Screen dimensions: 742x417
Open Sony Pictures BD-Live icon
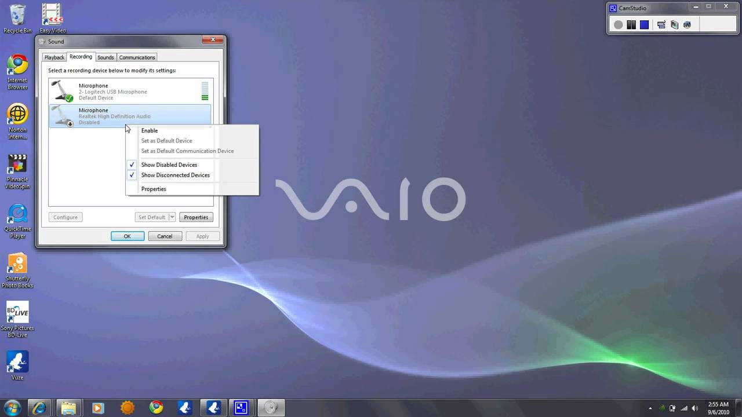[17, 320]
